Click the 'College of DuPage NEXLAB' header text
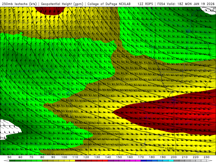Screen dimensions: 216x162 pyautogui.click(x=109, y=4)
